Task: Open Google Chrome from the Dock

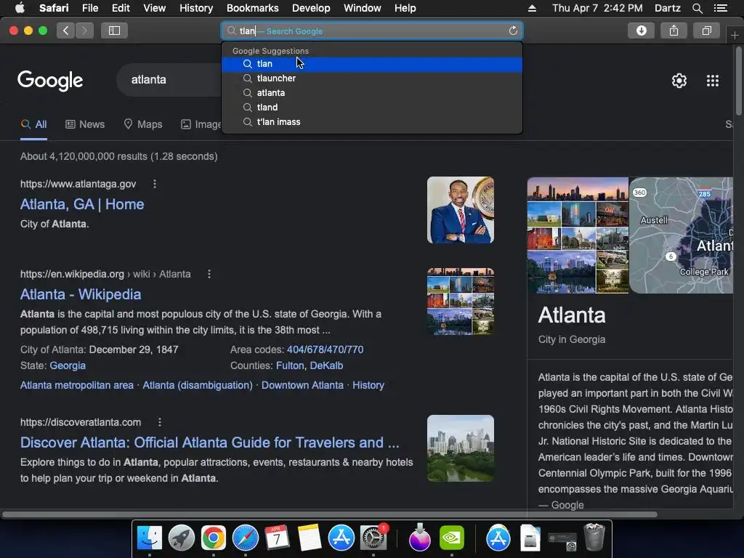Action: [x=213, y=538]
